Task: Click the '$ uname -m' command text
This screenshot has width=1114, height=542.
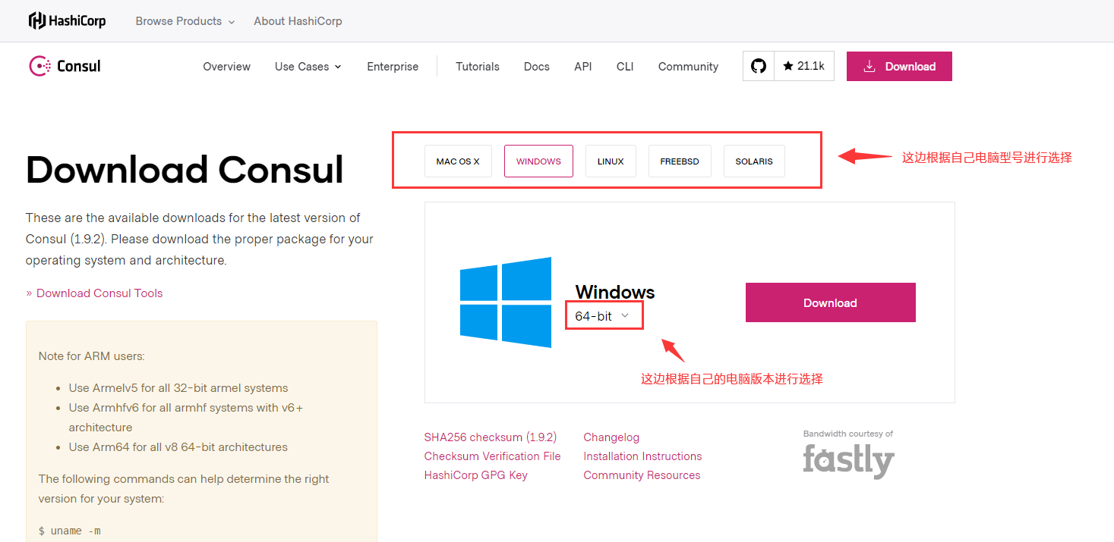Action: [x=71, y=531]
